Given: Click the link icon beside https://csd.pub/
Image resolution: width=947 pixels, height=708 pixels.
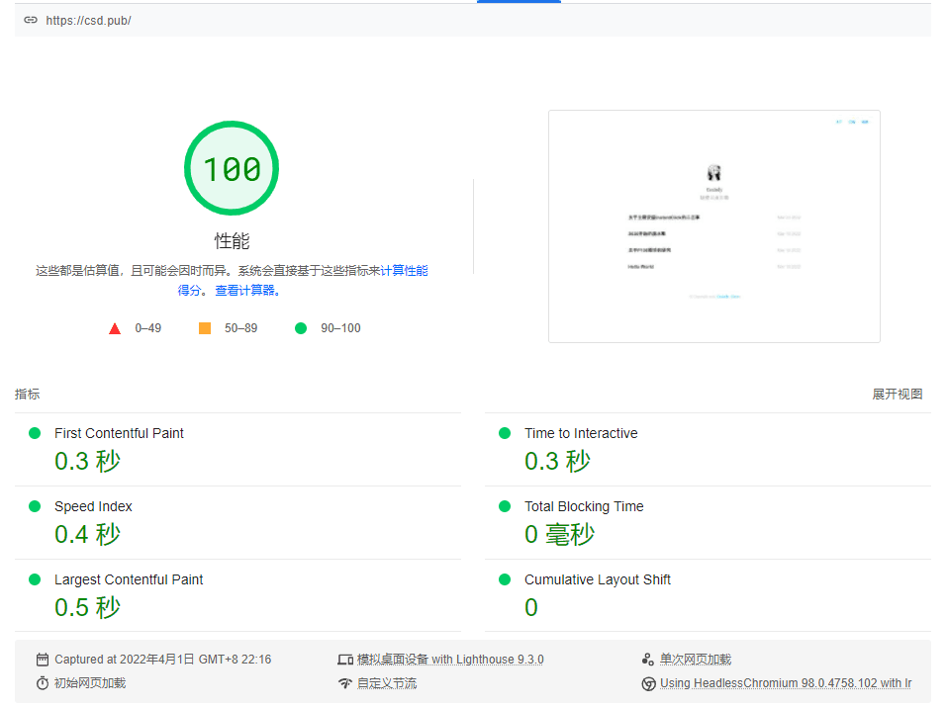Looking at the screenshot, I should [30, 20].
